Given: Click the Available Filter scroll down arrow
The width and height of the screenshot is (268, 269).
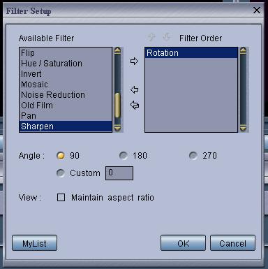Looking at the screenshot, I should pos(118,128).
